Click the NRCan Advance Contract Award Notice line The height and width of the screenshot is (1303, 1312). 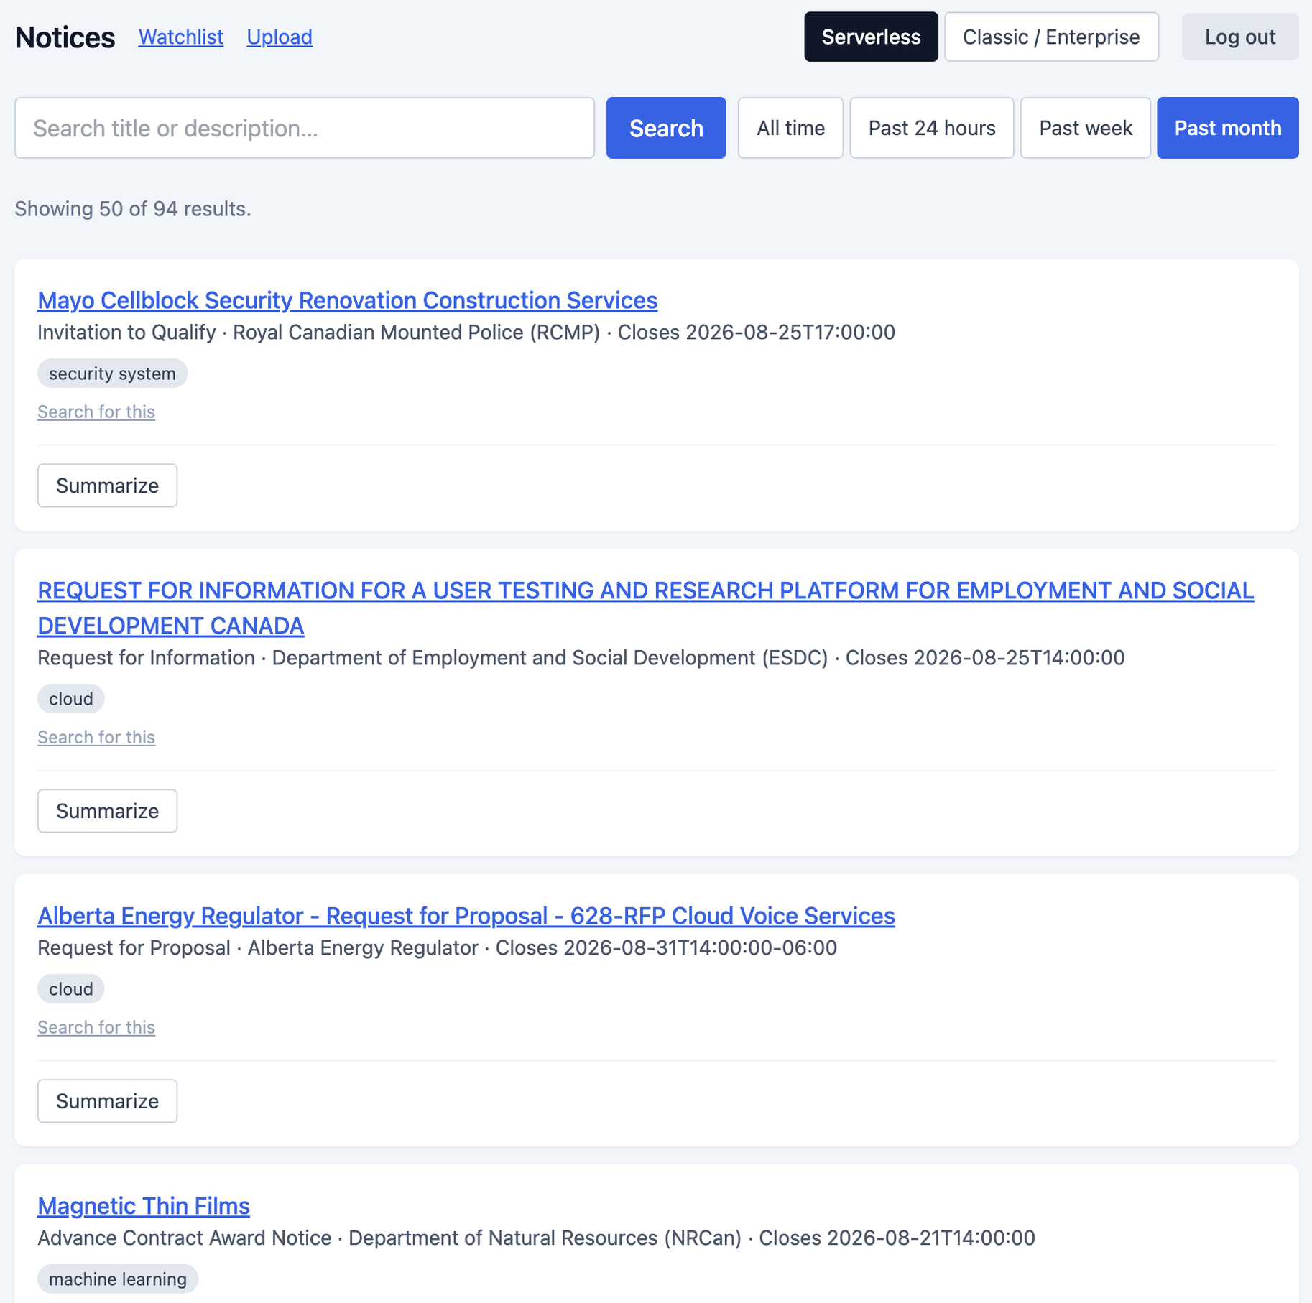click(536, 1238)
